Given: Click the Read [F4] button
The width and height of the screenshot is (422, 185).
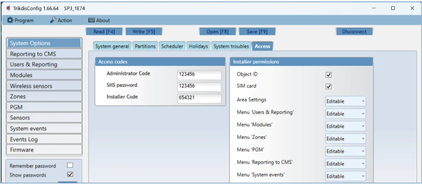Looking at the screenshot, I should tap(104, 32).
